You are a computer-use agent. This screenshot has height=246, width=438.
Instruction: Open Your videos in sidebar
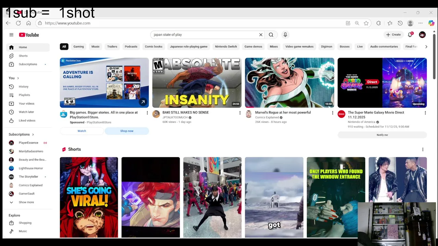(x=28, y=104)
